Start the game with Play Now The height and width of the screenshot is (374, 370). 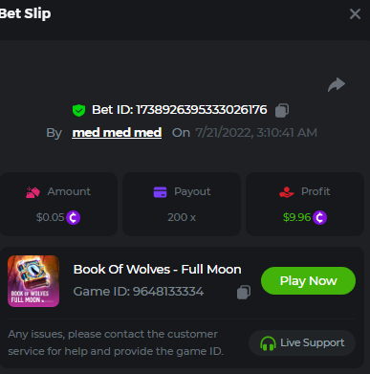pos(308,281)
